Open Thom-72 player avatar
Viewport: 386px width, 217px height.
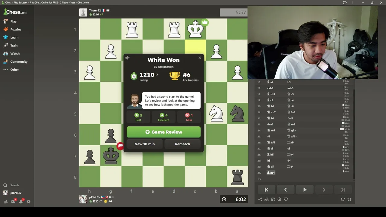[83, 12]
